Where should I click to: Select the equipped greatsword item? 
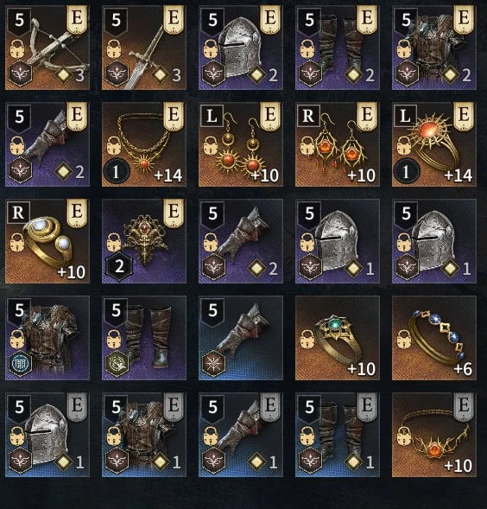(144, 48)
